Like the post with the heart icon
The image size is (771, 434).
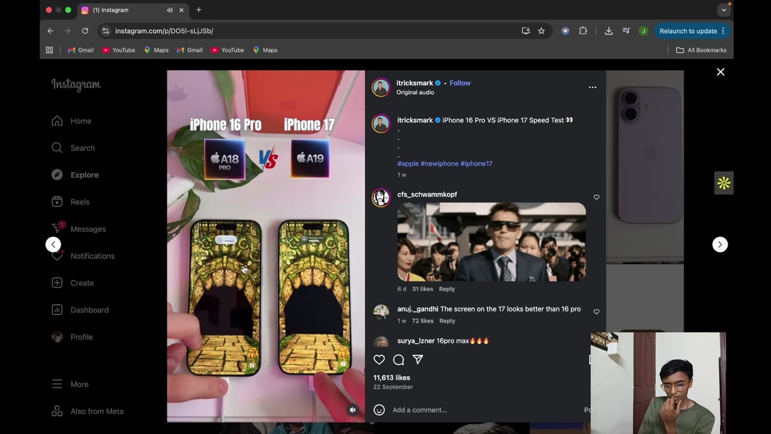click(379, 360)
